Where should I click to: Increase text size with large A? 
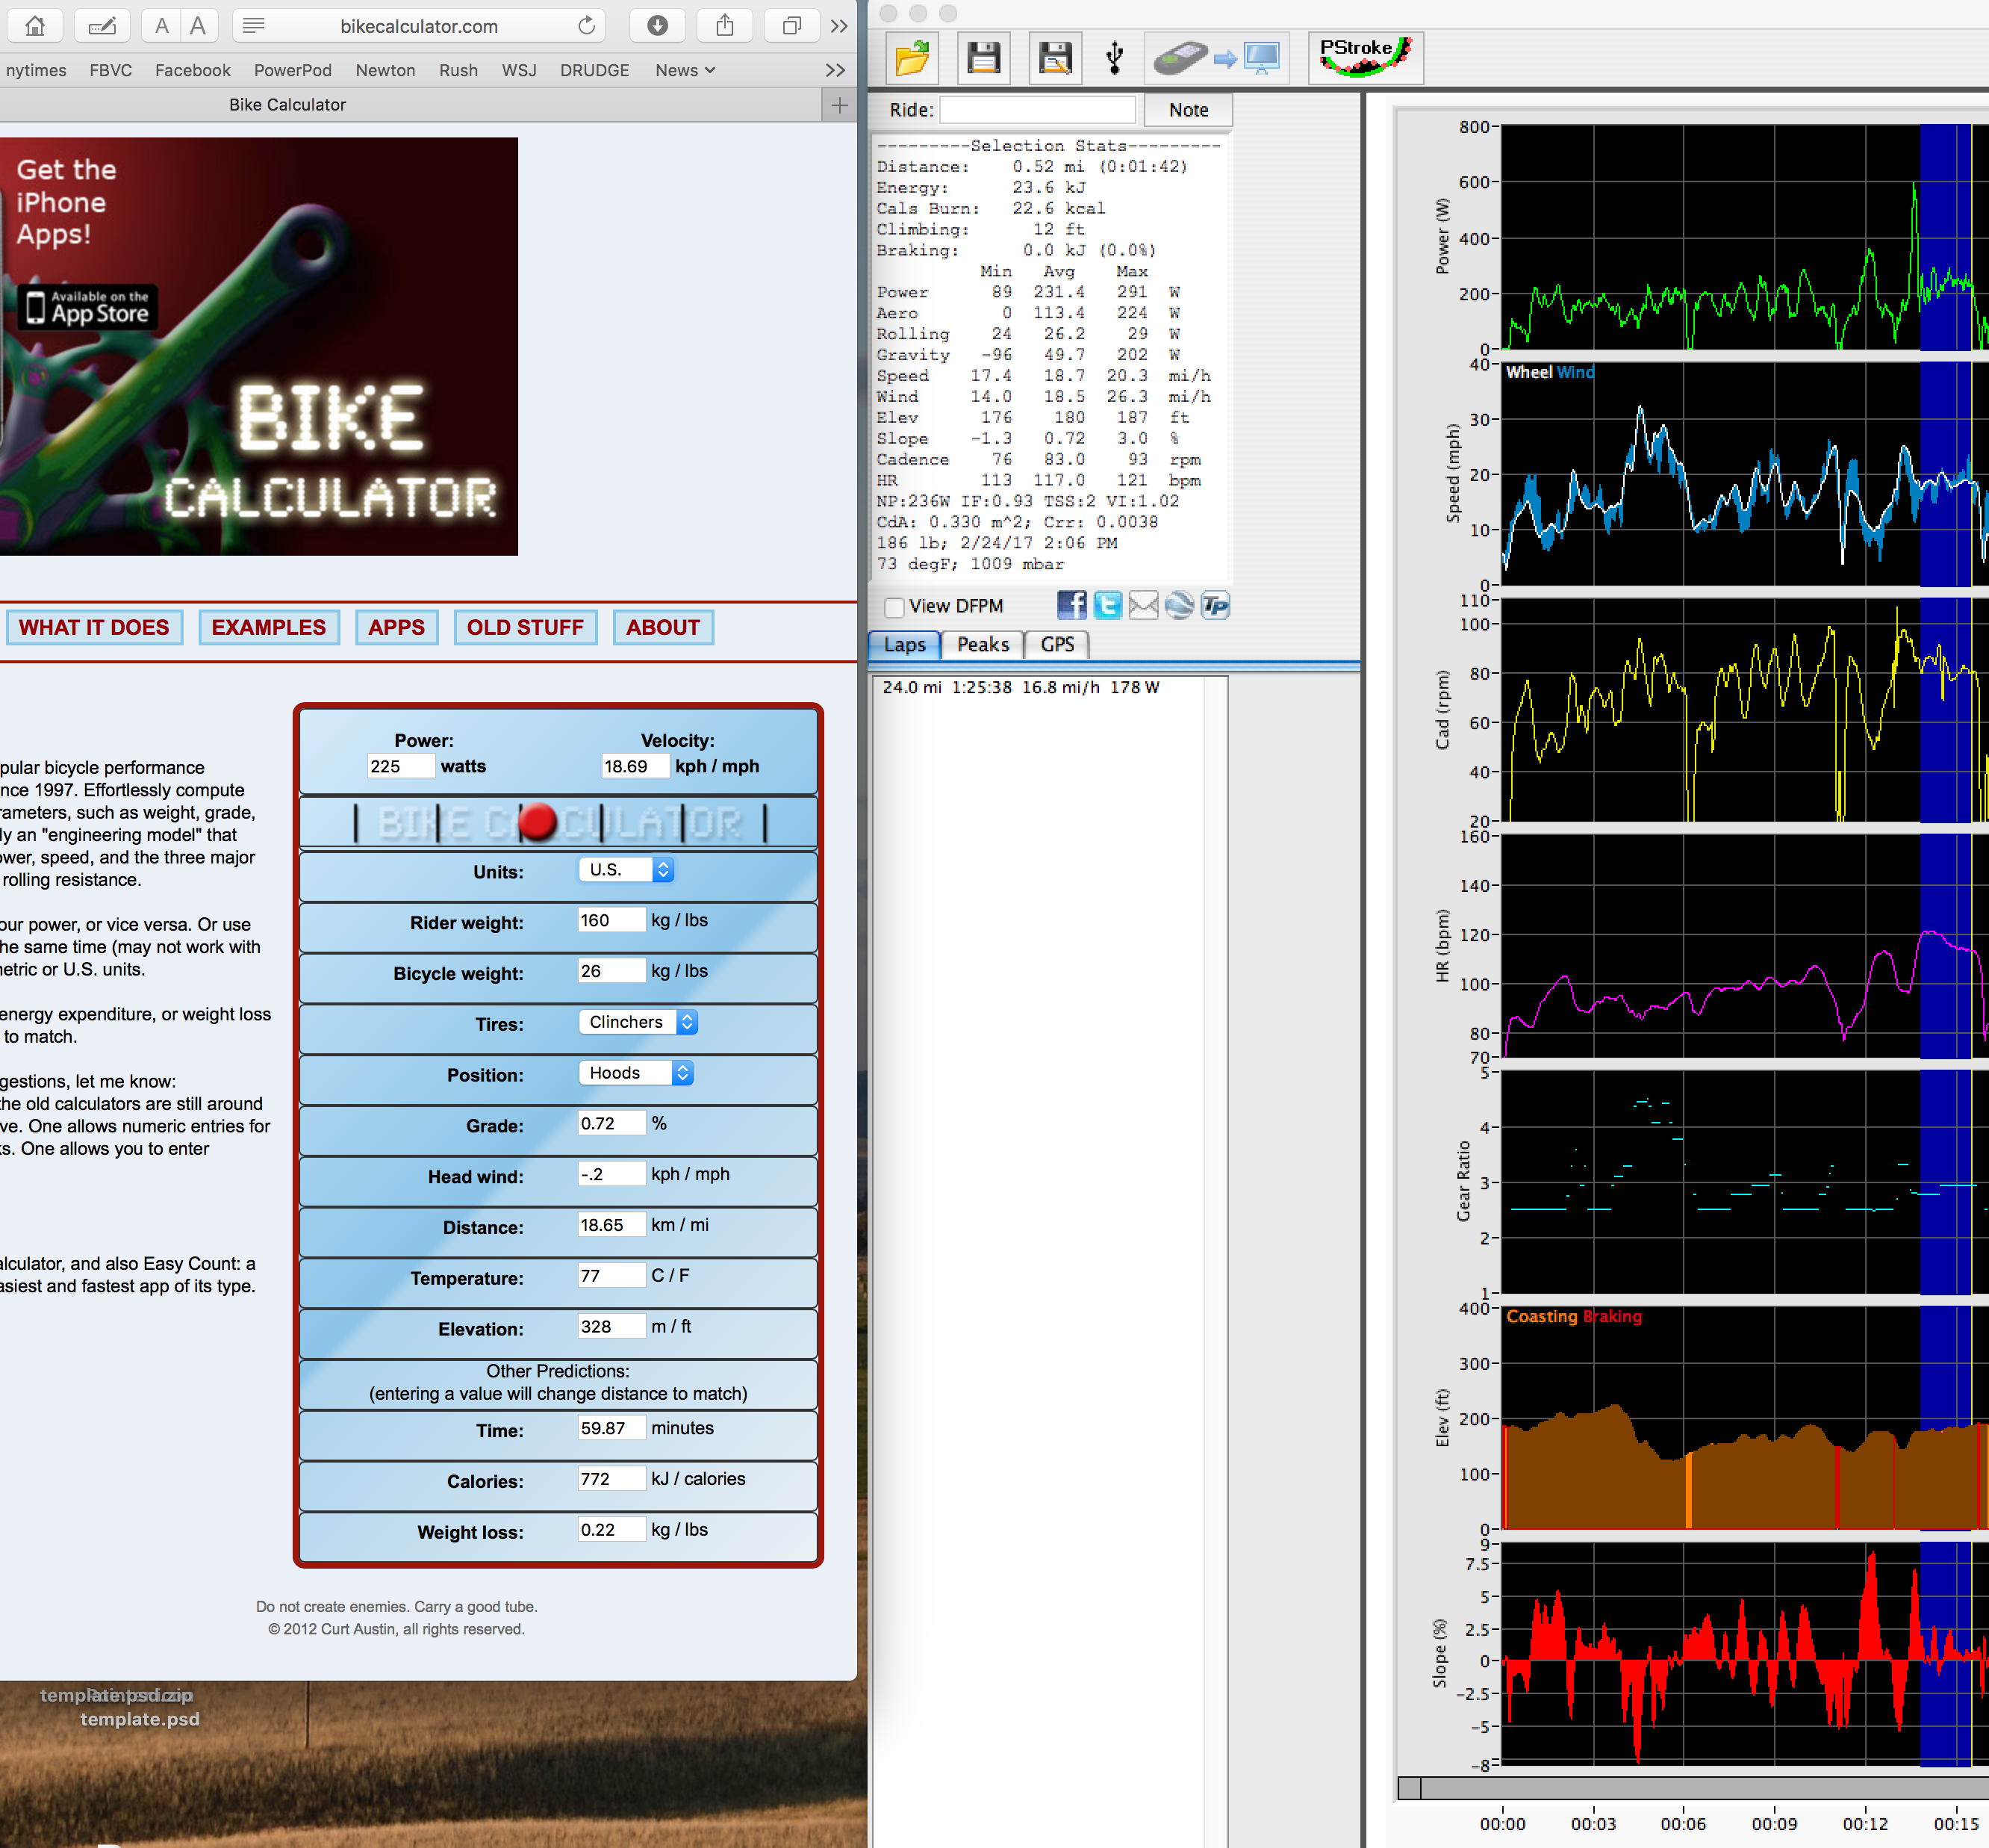199,26
